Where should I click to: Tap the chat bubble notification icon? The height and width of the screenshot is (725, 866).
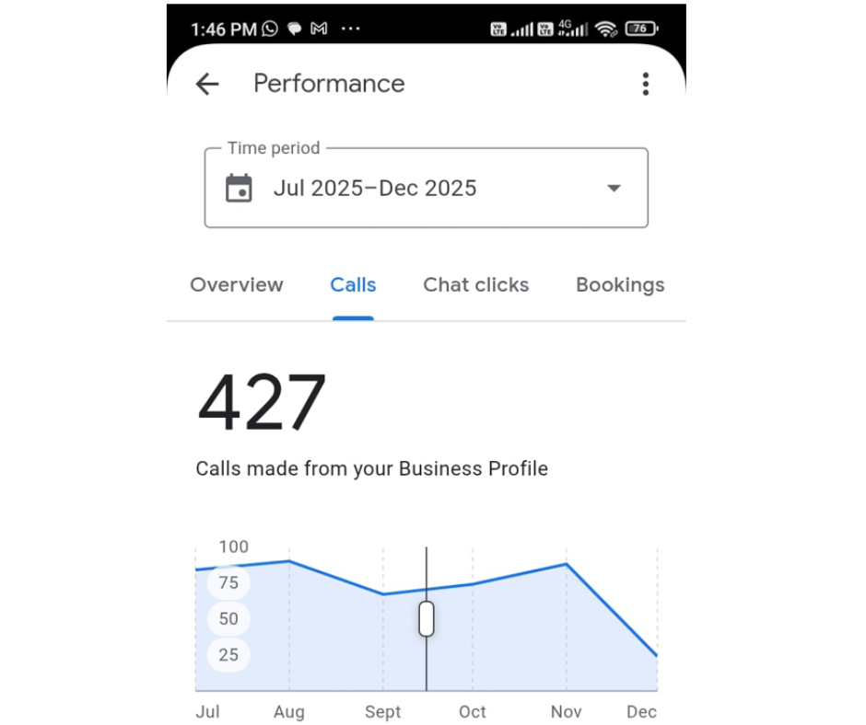click(x=294, y=29)
